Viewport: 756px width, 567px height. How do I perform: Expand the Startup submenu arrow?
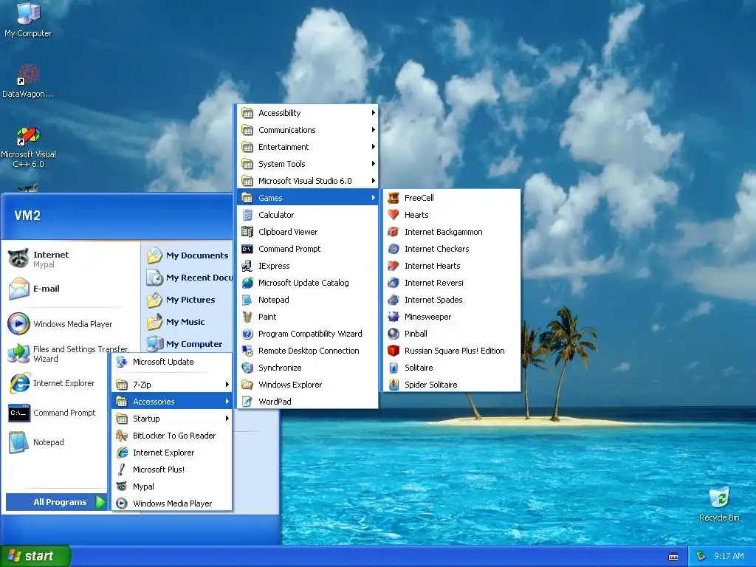227,419
